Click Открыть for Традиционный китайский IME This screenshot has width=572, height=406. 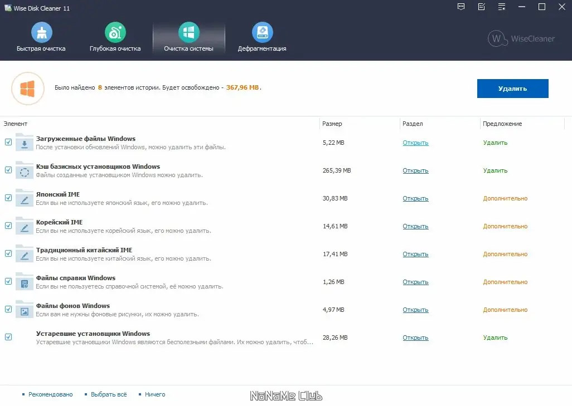[415, 254]
